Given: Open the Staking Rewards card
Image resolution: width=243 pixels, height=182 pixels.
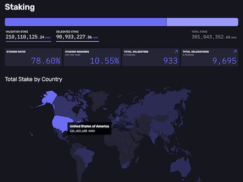Looking at the screenshot, I should point(92,57).
